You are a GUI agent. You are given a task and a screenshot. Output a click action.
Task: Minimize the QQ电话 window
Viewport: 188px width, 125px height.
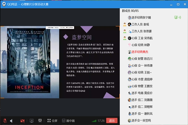point(171,5)
